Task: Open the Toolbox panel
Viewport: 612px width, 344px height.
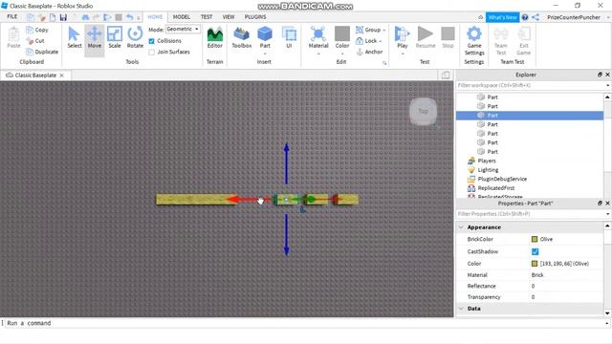Action: click(242, 38)
